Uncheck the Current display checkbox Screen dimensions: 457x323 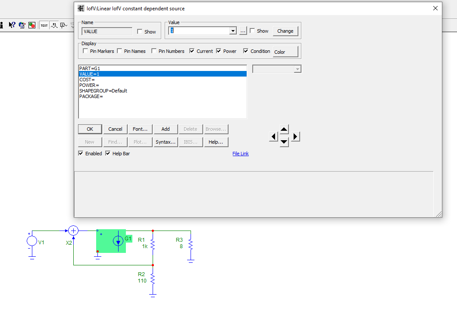click(192, 51)
